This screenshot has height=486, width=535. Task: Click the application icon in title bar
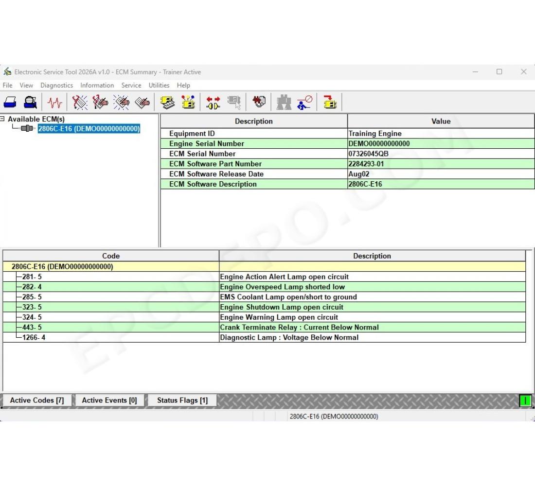click(7, 71)
